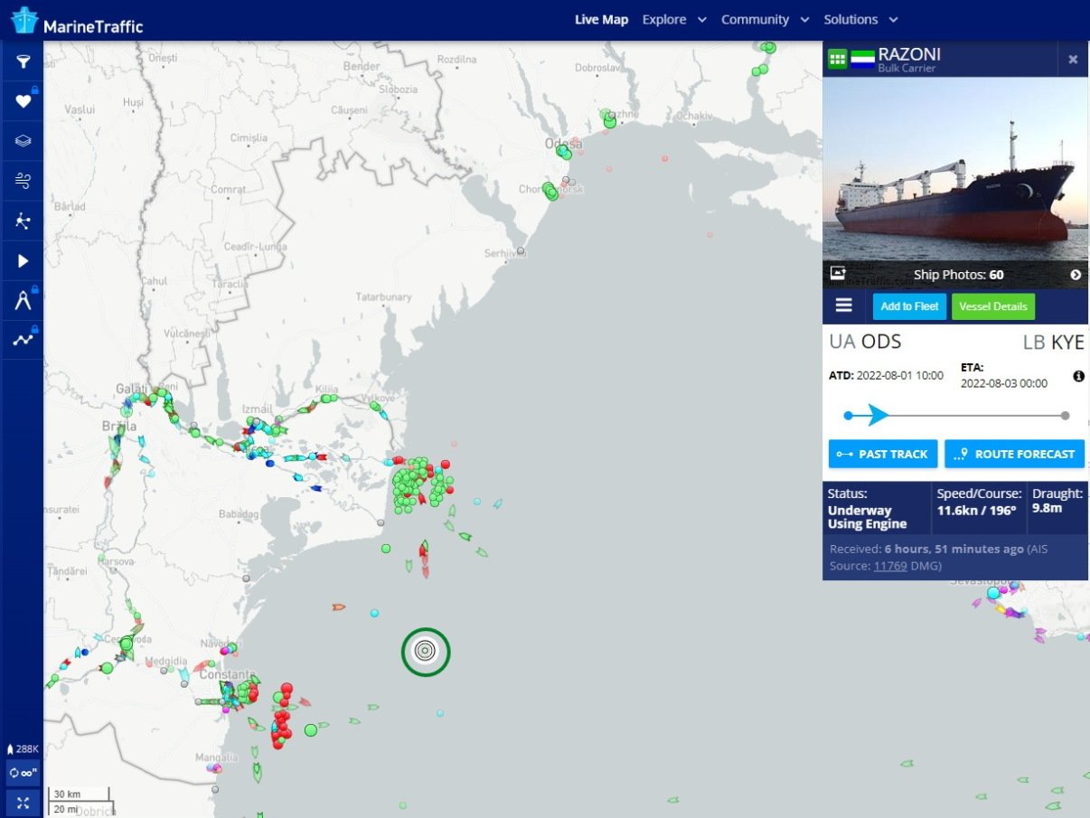1090x818 pixels.
Task: Open the route trends chart icon
Action: pyautogui.click(x=23, y=340)
